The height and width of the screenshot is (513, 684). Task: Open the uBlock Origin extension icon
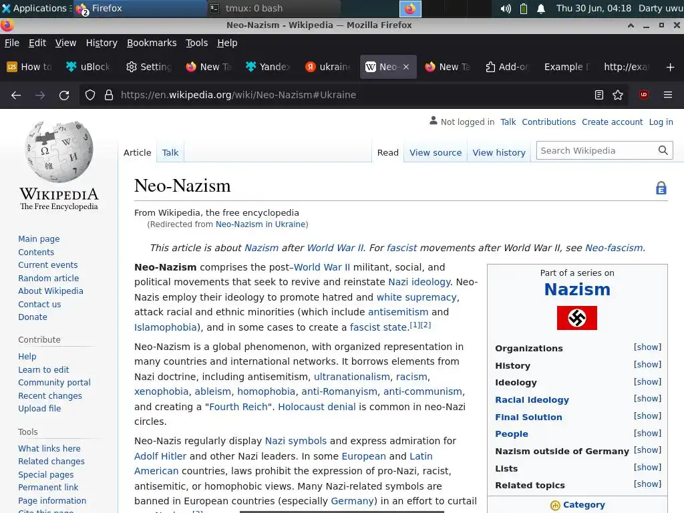tap(644, 95)
